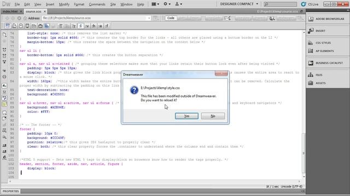Open the Edit menu
Viewport: 350px width, 196px height.
[27, 4]
